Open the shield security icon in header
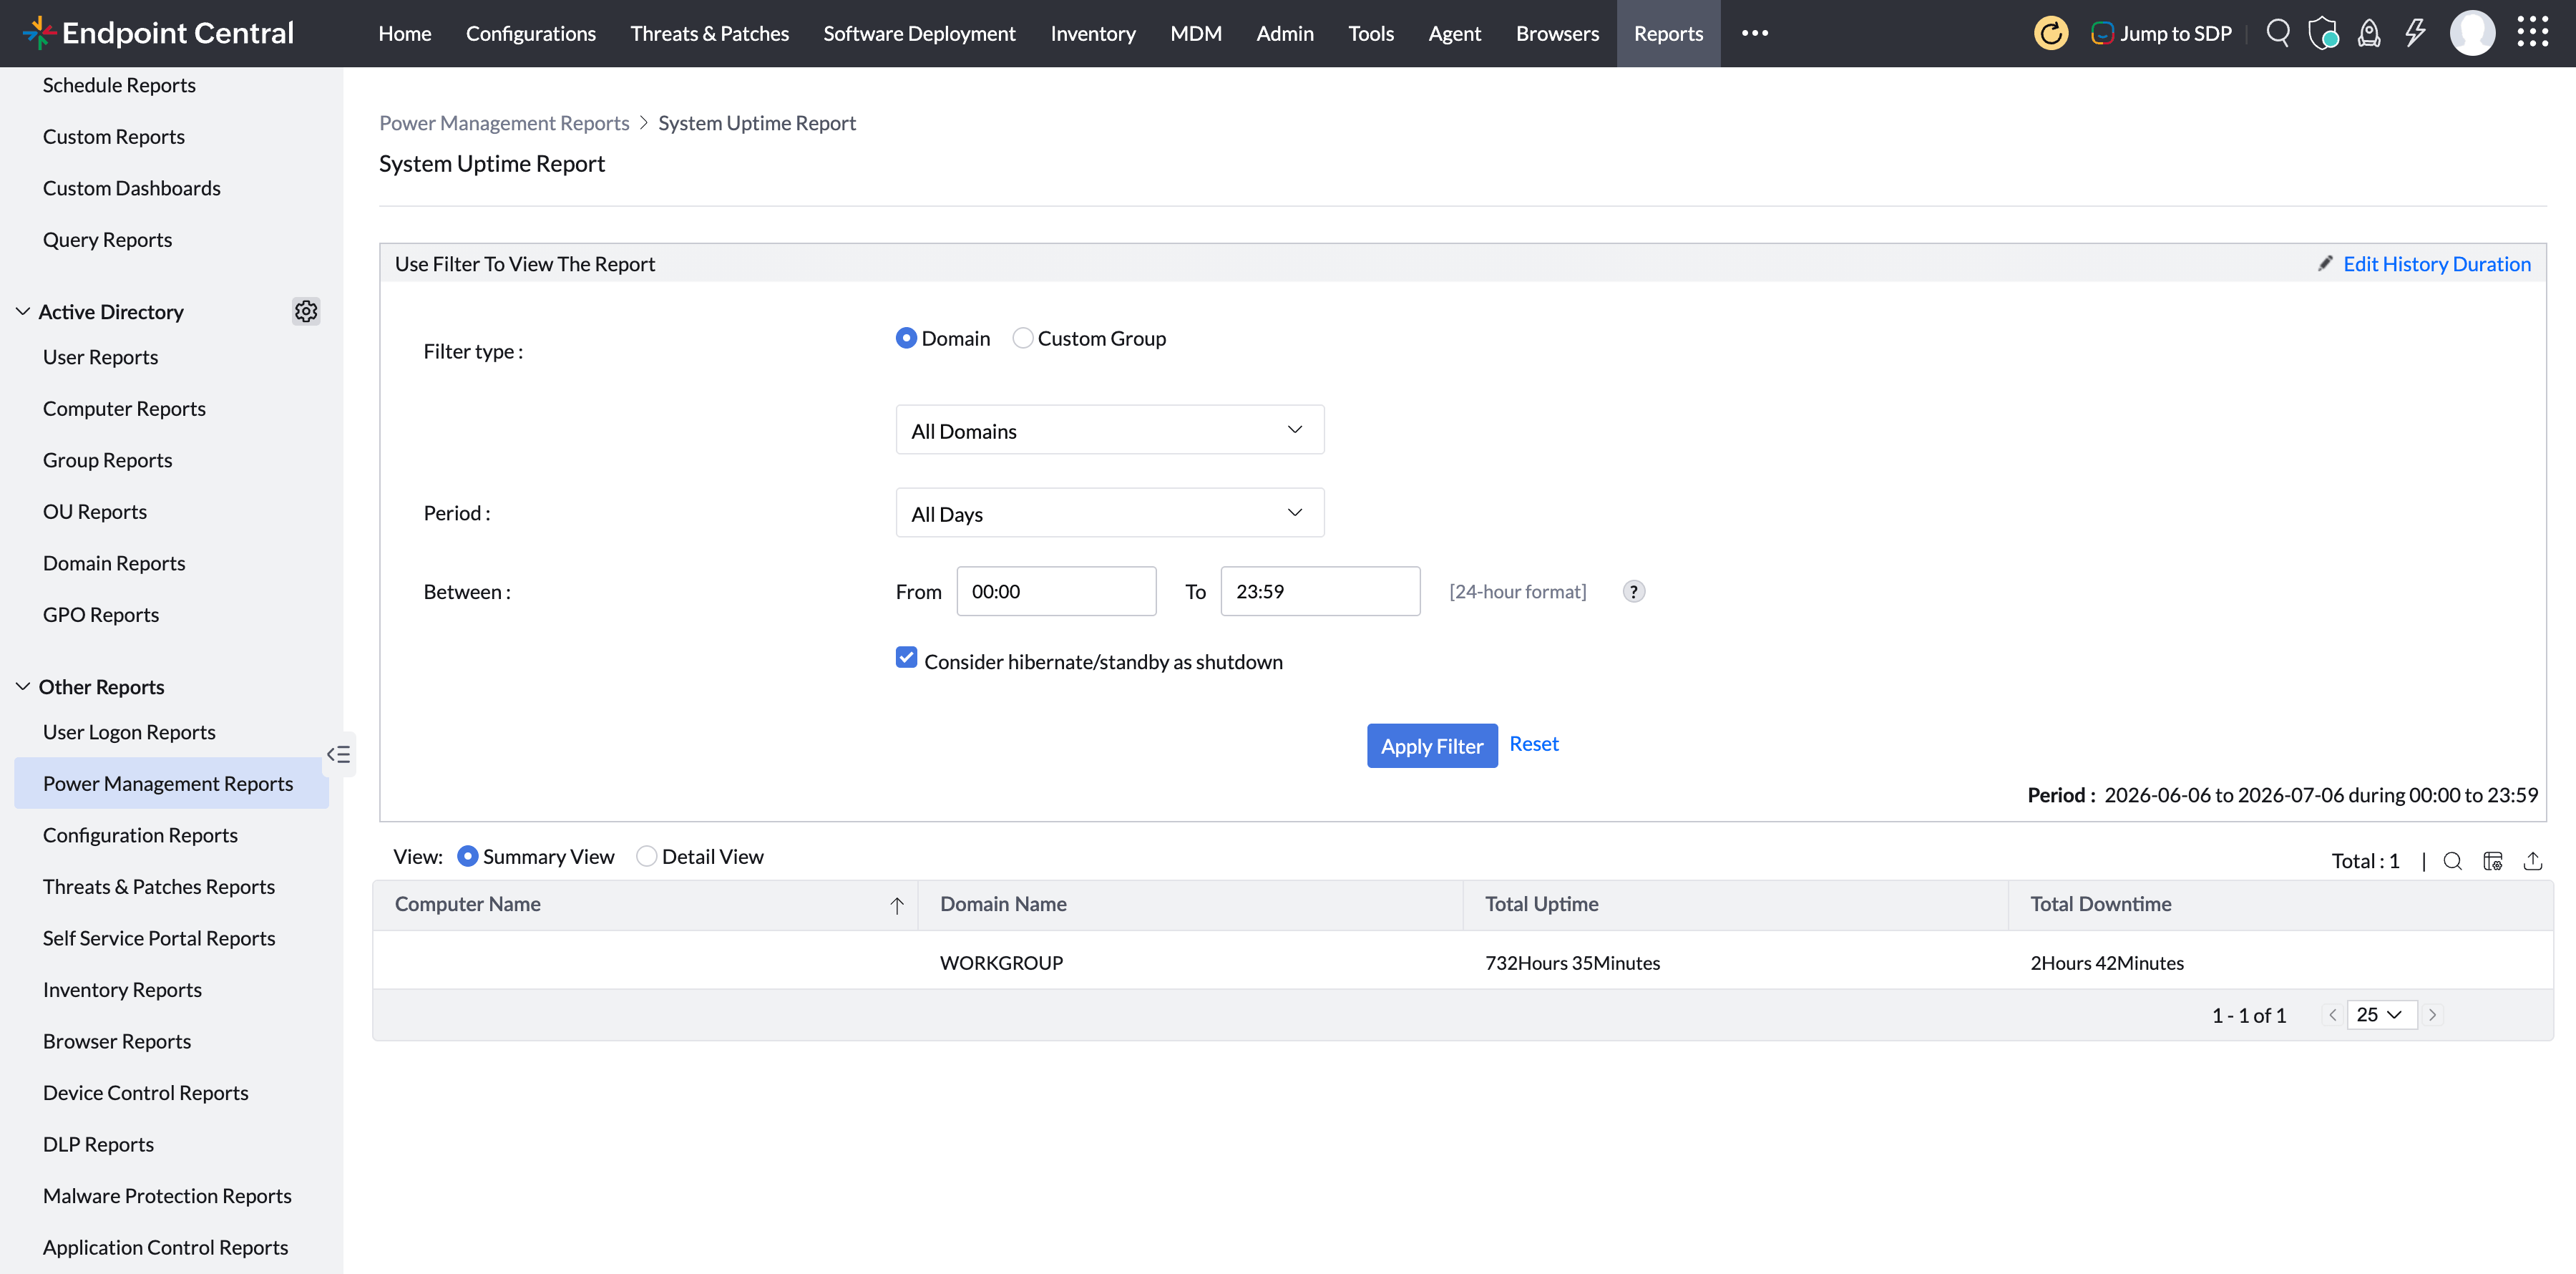Viewport: 2576px width, 1274px height. [x=2323, y=33]
